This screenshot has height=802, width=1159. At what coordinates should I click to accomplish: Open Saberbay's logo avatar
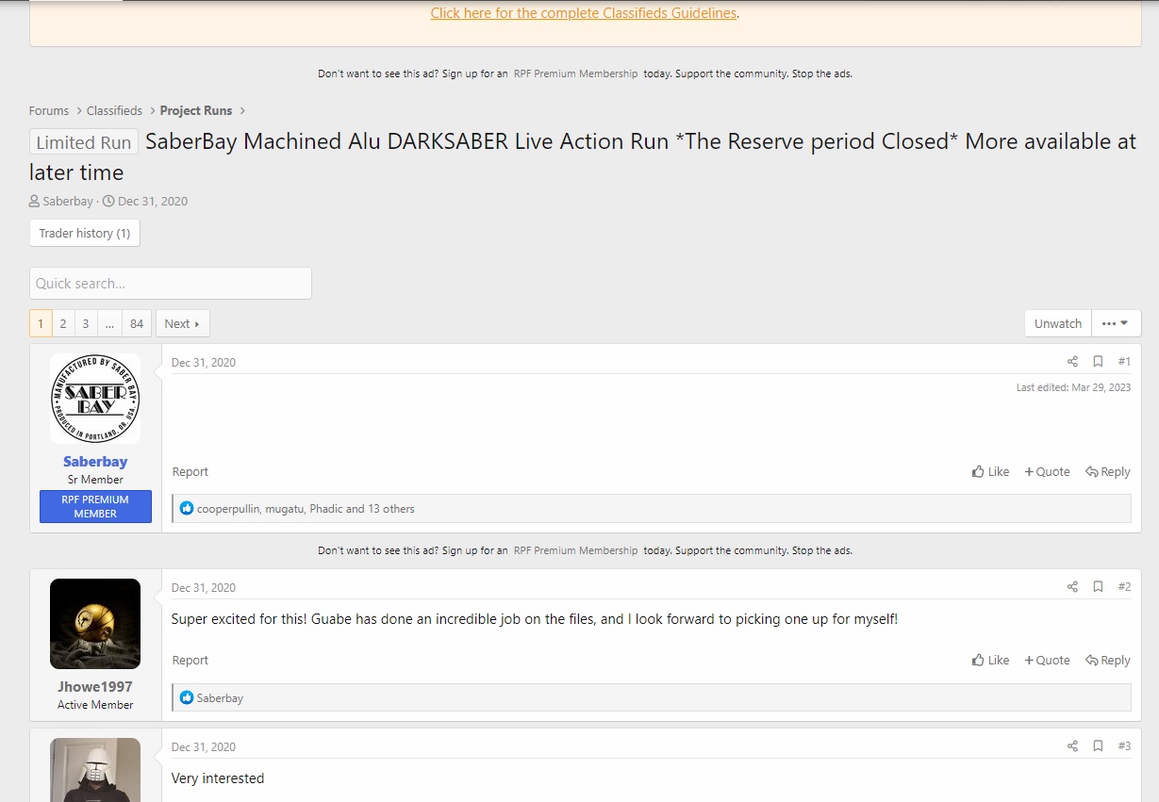pyautogui.click(x=95, y=399)
